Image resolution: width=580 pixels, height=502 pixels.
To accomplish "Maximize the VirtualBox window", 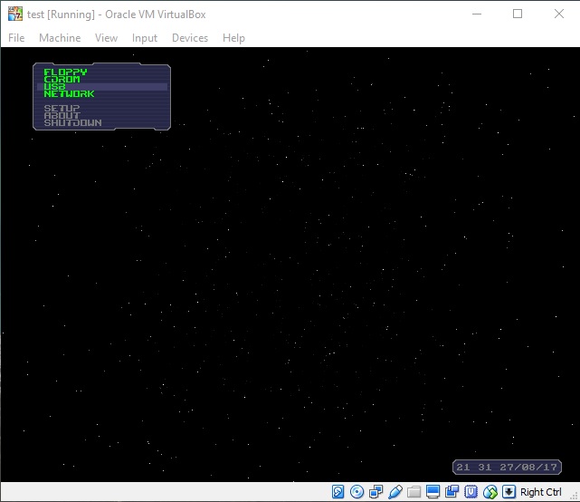I will 518,14.
